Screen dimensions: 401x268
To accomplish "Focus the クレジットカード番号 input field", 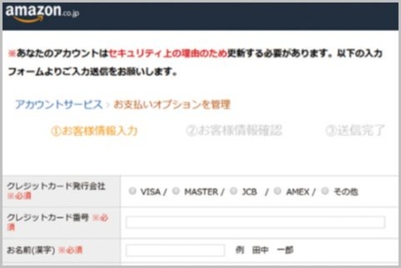I will pyautogui.click(x=255, y=222).
